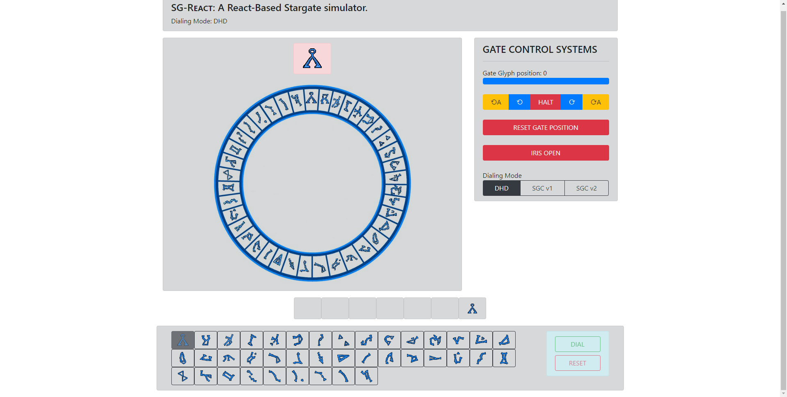Halt the gate rotation
787x397 pixels.
point(546,102)
